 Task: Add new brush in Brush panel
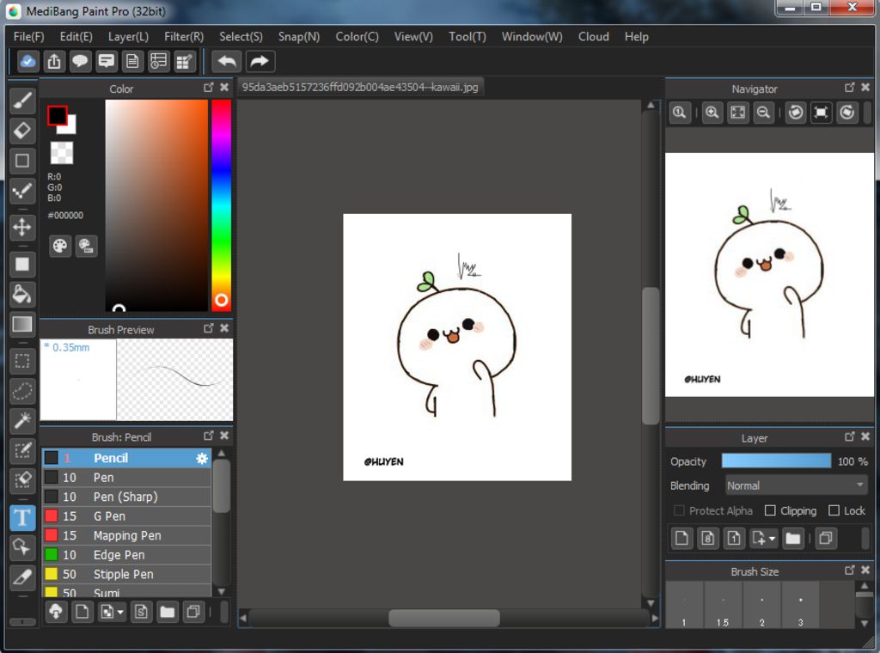(x=82, y=612)
